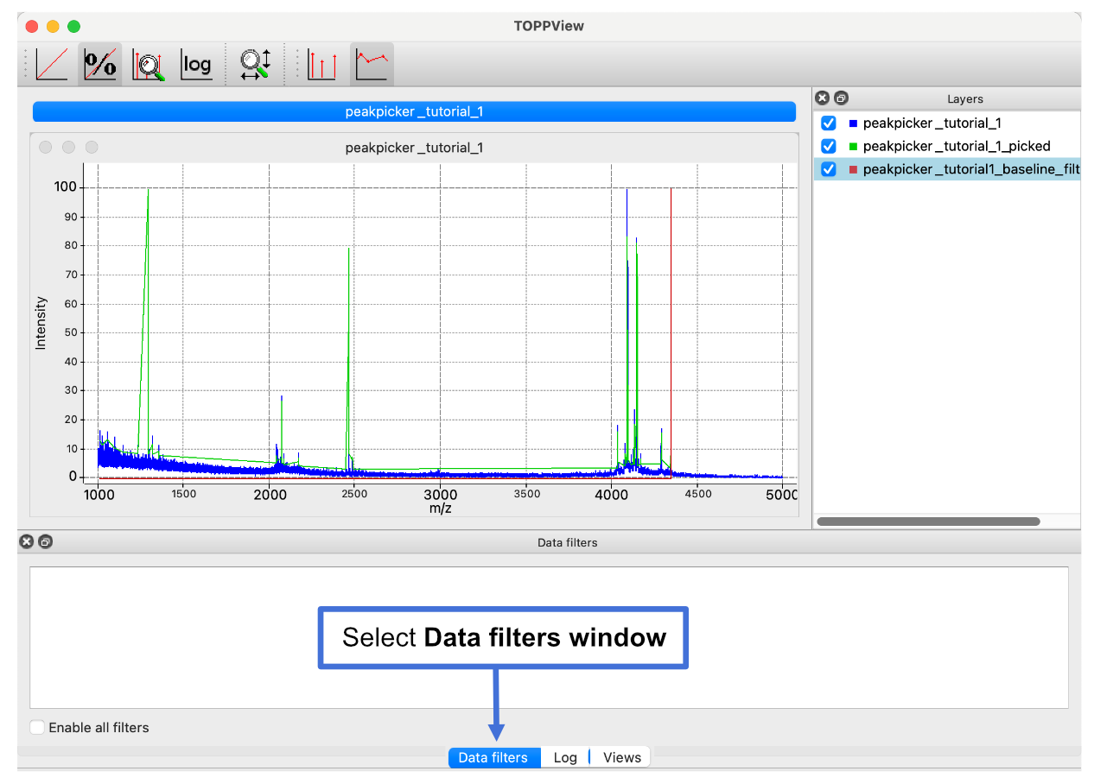This screenshot has height=784, width=1094.
Task: Enable all filters checkbox
Action: [37, 727]
